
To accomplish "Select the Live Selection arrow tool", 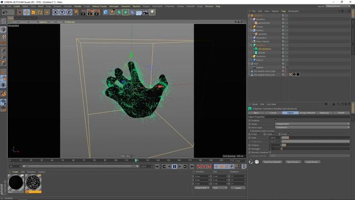I will (19, 12).
